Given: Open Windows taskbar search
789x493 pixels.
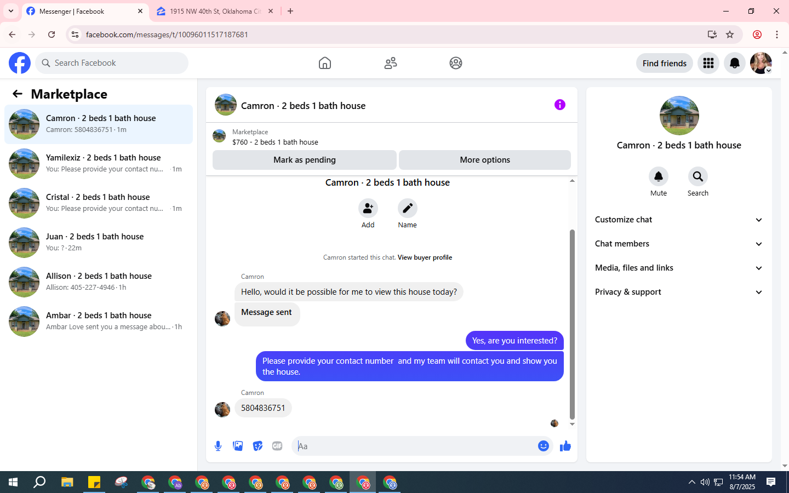Looking at the screenshot, I should tap(39, 482).
